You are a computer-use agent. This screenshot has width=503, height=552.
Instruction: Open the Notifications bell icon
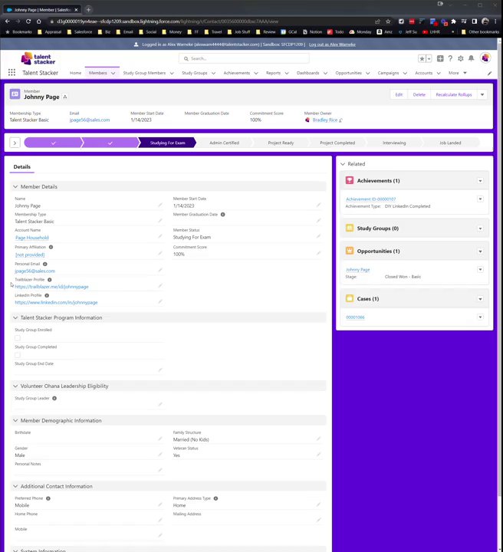(x=471, y=58)
